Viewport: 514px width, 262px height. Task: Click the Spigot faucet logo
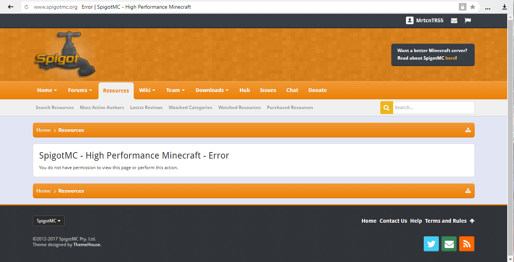65,54
